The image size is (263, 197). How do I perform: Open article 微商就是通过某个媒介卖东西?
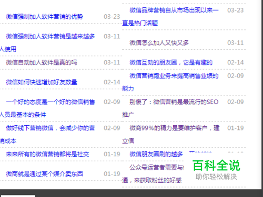point(45,174)
